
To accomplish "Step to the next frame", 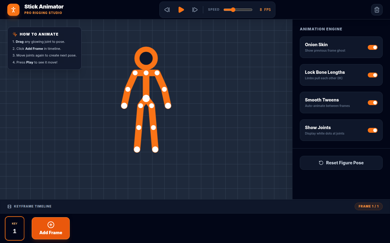I will tap(195, 10).
